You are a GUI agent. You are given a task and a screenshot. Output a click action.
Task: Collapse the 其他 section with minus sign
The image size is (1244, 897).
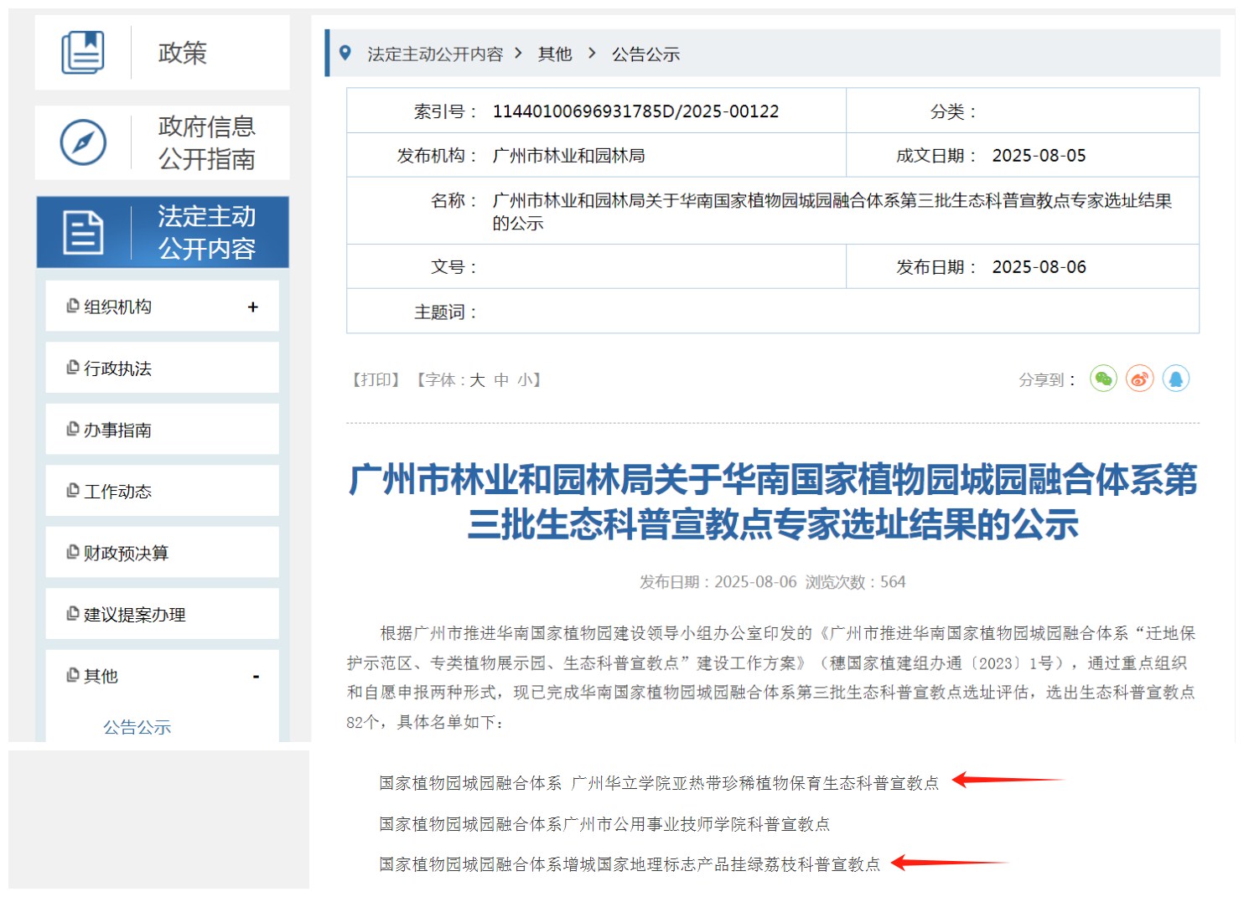tap(256, 677)
